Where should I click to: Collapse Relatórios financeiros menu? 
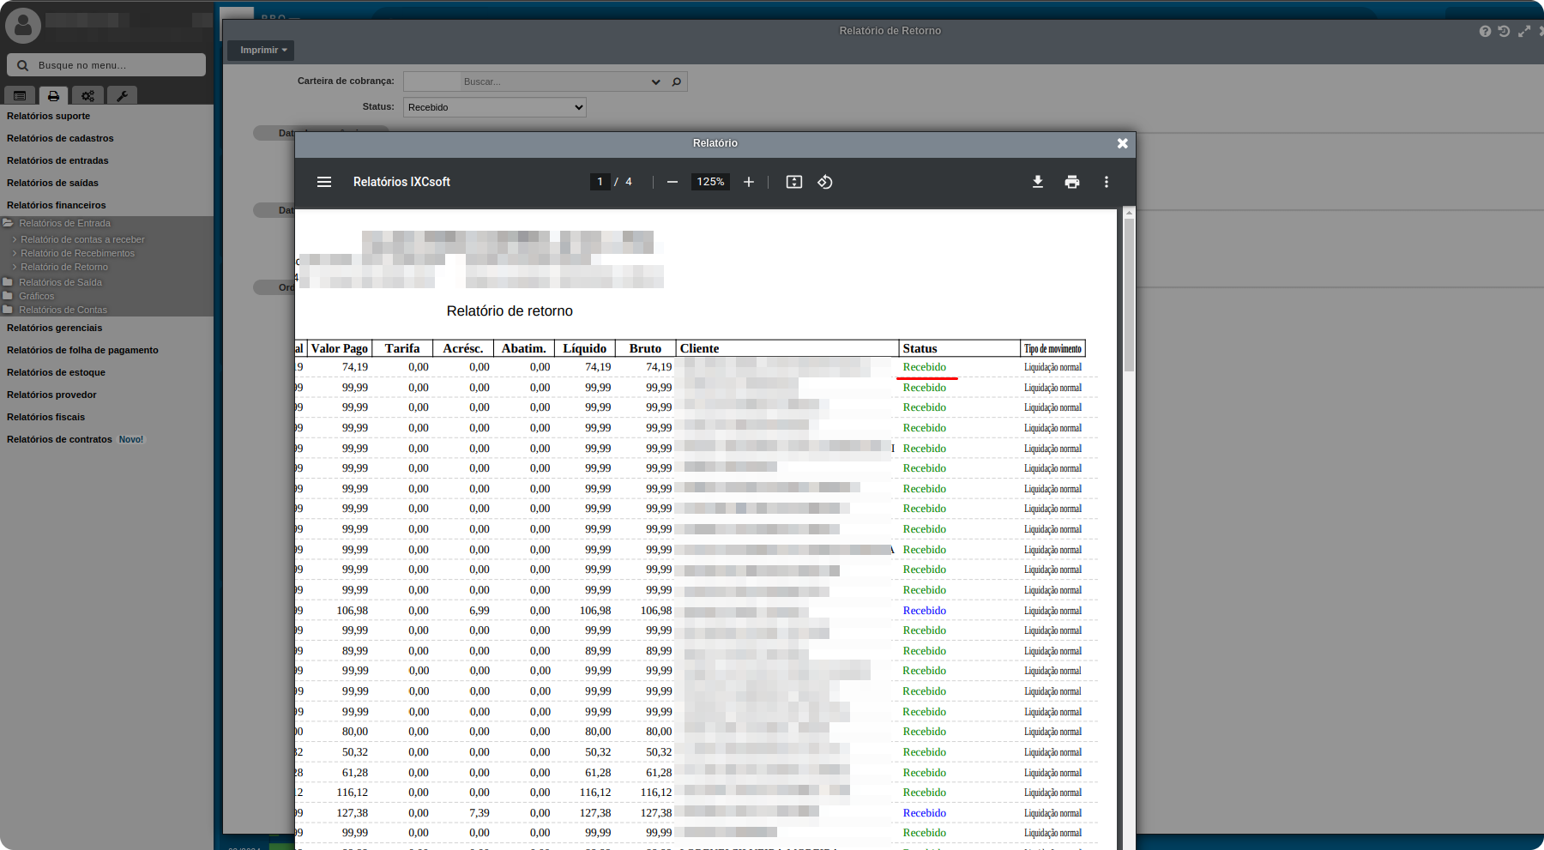tap(57, 205)
